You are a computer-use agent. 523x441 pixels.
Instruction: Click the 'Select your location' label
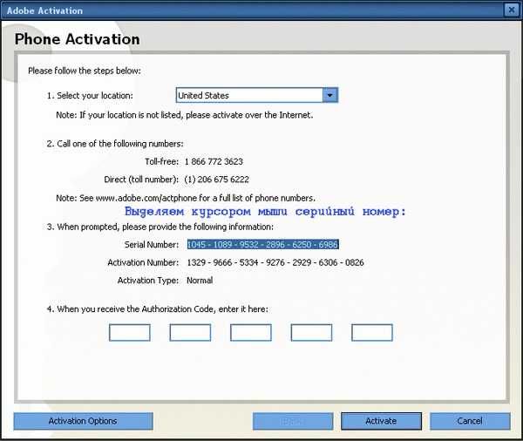click(x=90, y=95)
